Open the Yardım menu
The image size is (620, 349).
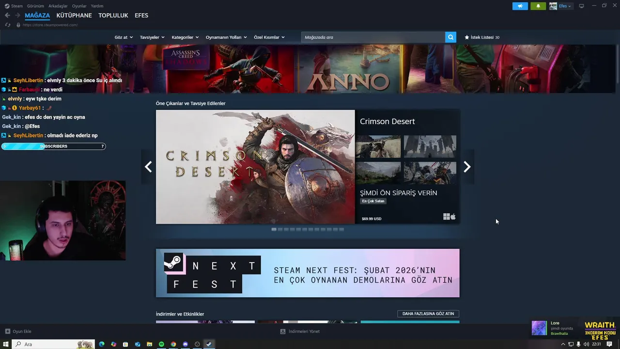click(x=97, y=6)
